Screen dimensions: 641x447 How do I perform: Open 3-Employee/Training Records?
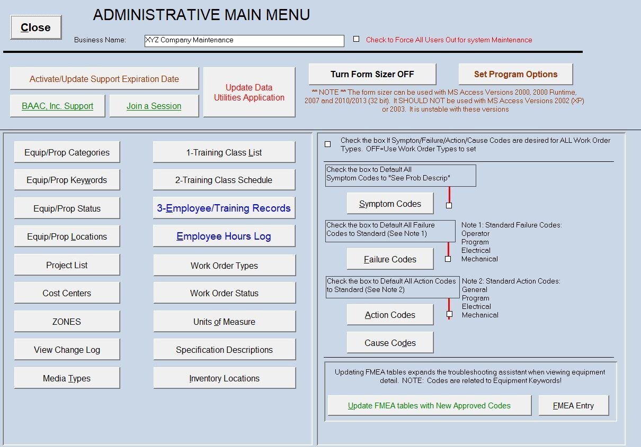[x=224, y=208]
